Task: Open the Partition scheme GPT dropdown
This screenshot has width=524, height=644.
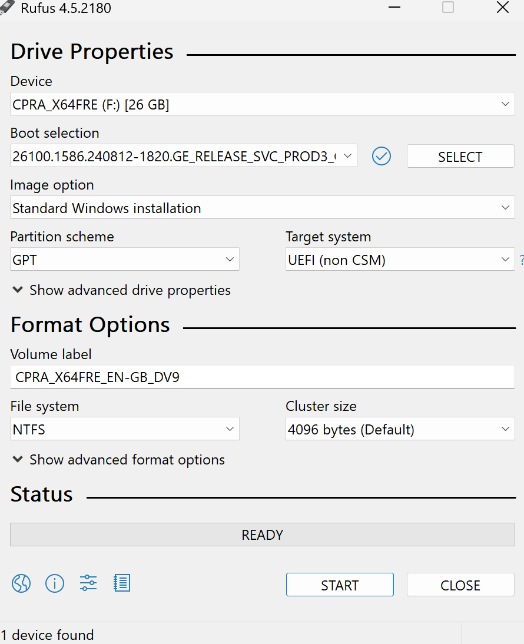Action: [125, 259]
